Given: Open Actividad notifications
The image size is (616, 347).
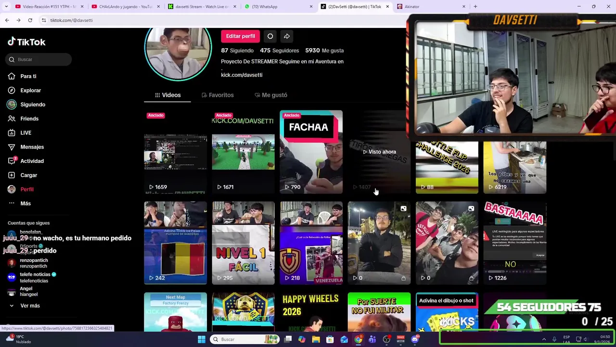Looking at the screenshot, I should 32,161.
